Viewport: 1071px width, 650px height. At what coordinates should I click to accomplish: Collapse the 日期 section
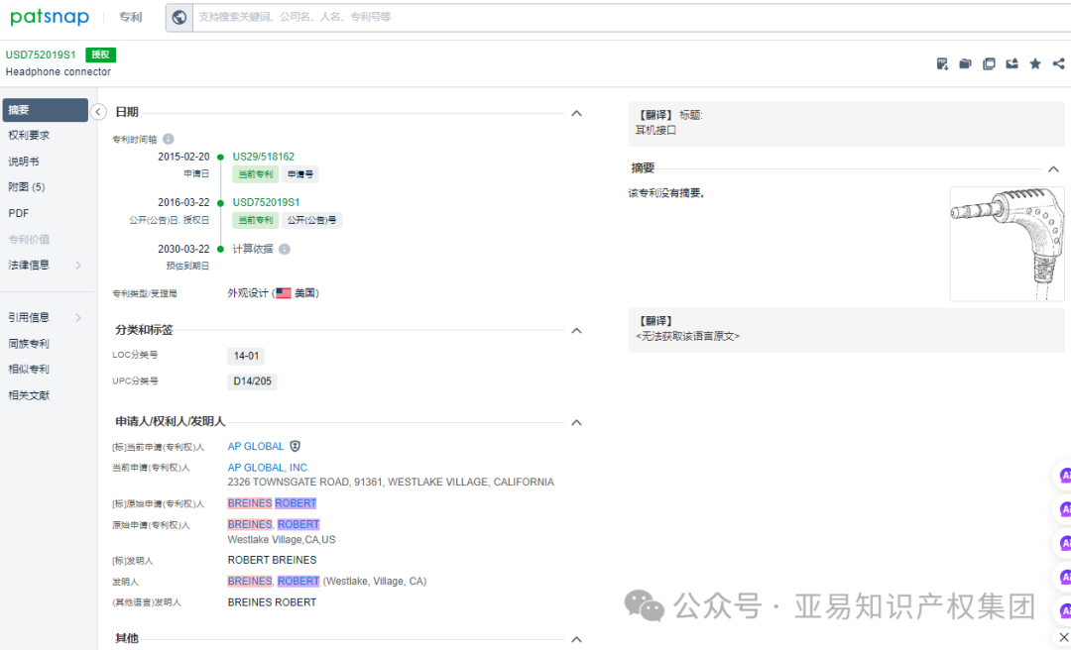[576, 113]
